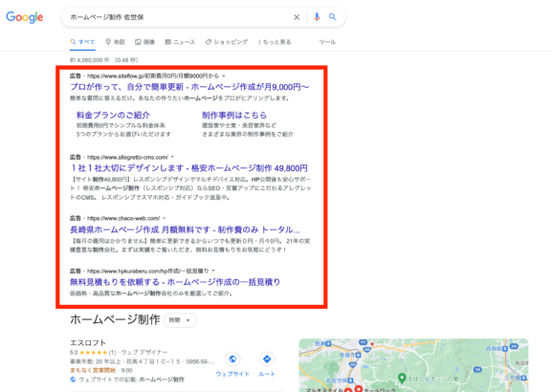Open sitelink 制作事例はこちら
The image size is (552, 392).
pyautogui.click(x=234, y=115)
